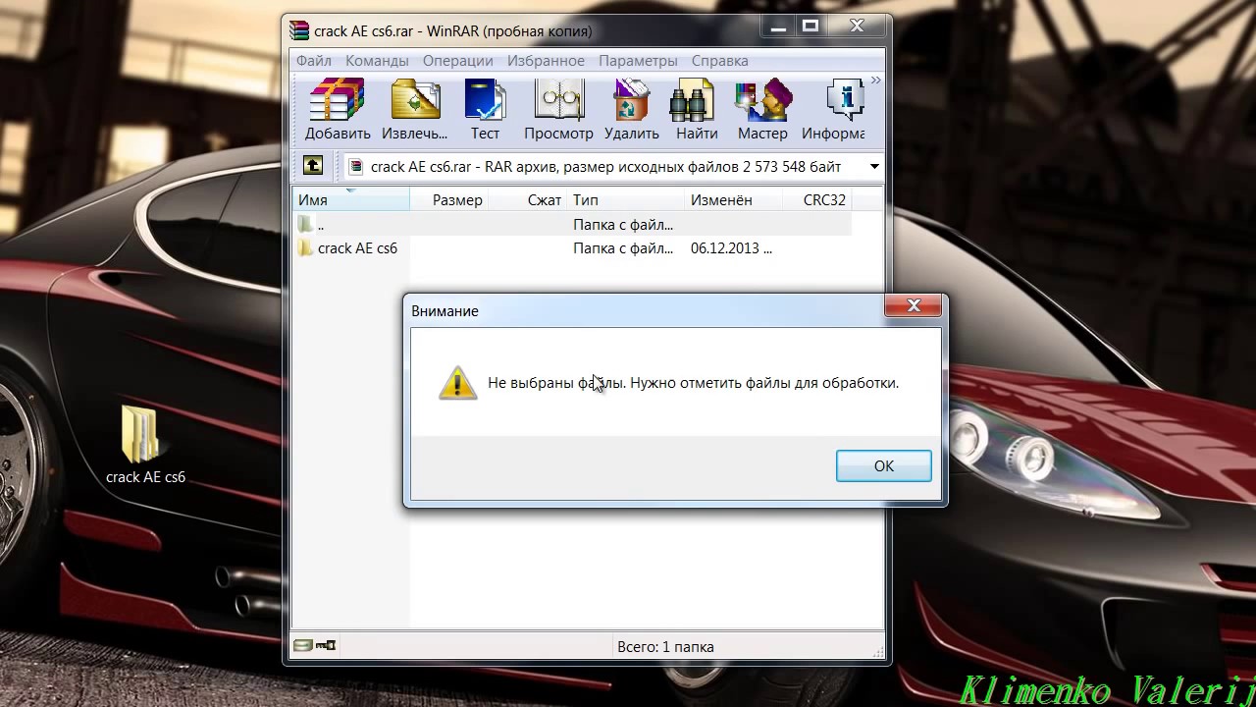Click the 06.12.2013 modified date cell
This screenshot has height=707, width=1256.
(x=731, y=248)
